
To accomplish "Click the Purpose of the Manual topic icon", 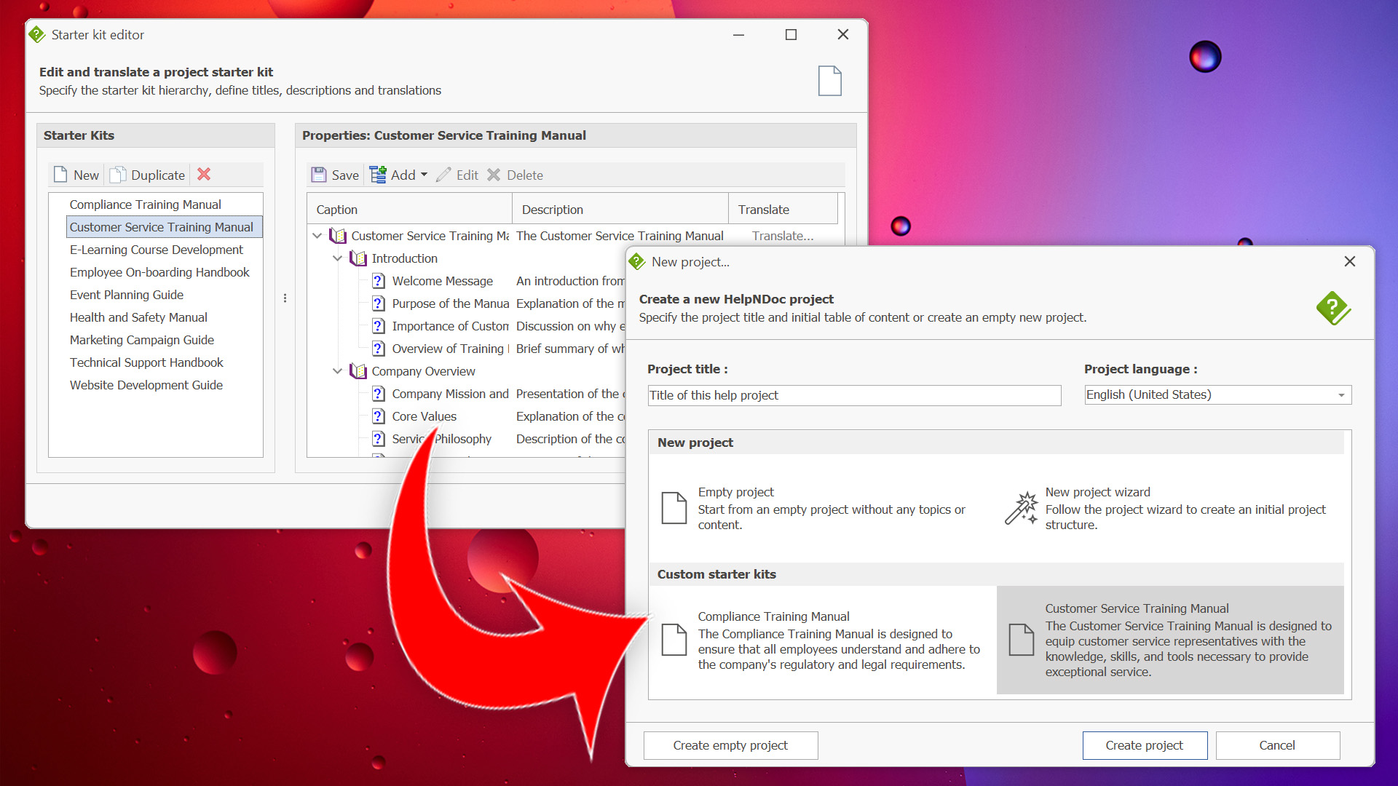I will [379, 303].
